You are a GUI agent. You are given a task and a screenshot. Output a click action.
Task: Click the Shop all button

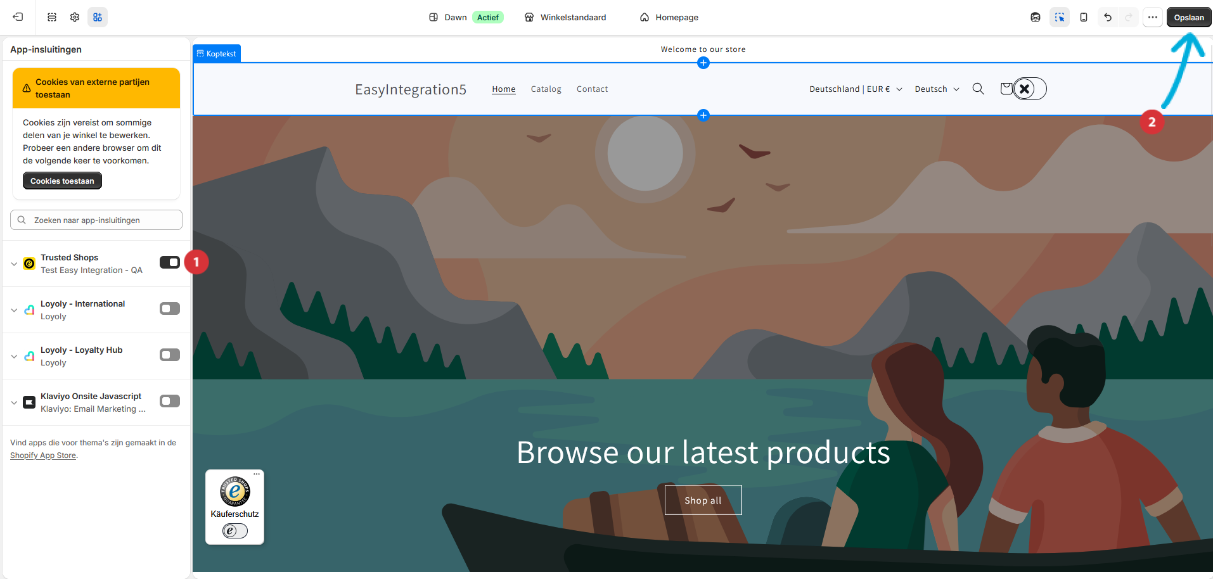(703, 500)
